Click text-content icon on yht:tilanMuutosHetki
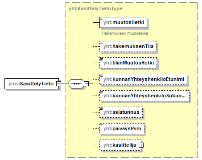 (102, 59)
